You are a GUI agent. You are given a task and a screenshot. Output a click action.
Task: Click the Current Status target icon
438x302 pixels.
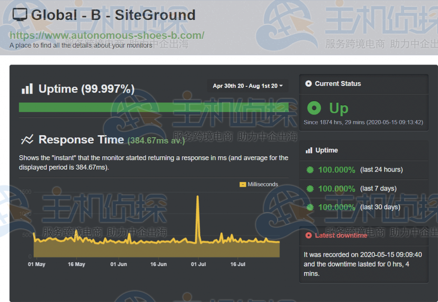tap(309, 84)
